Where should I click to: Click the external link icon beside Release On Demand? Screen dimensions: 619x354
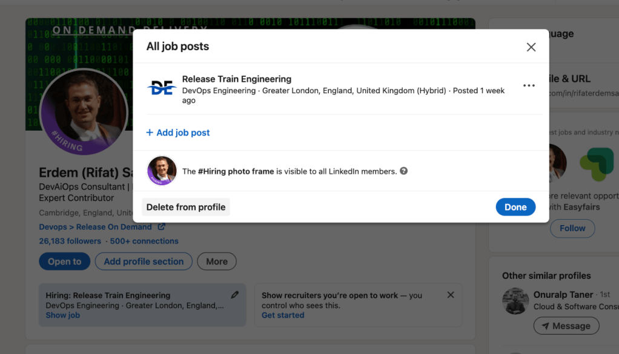point(162,227)
